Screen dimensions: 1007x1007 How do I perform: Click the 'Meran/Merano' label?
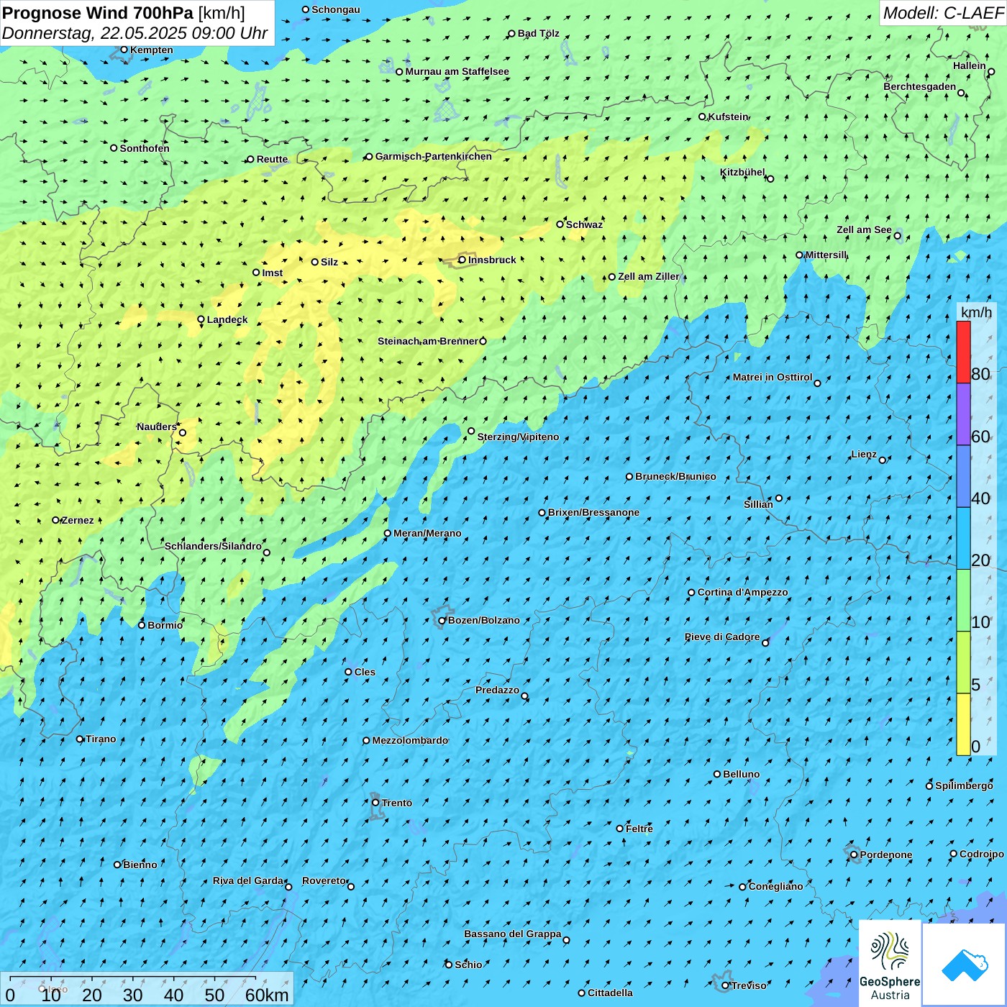tap(427, 533)
